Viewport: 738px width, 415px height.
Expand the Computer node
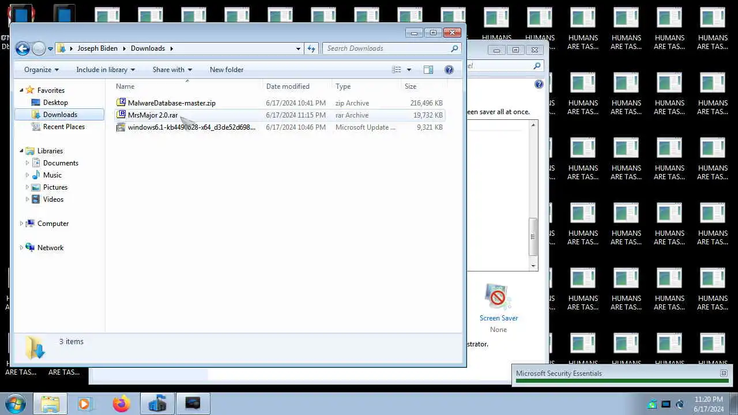pyautogui.click(x=21, y=224)
